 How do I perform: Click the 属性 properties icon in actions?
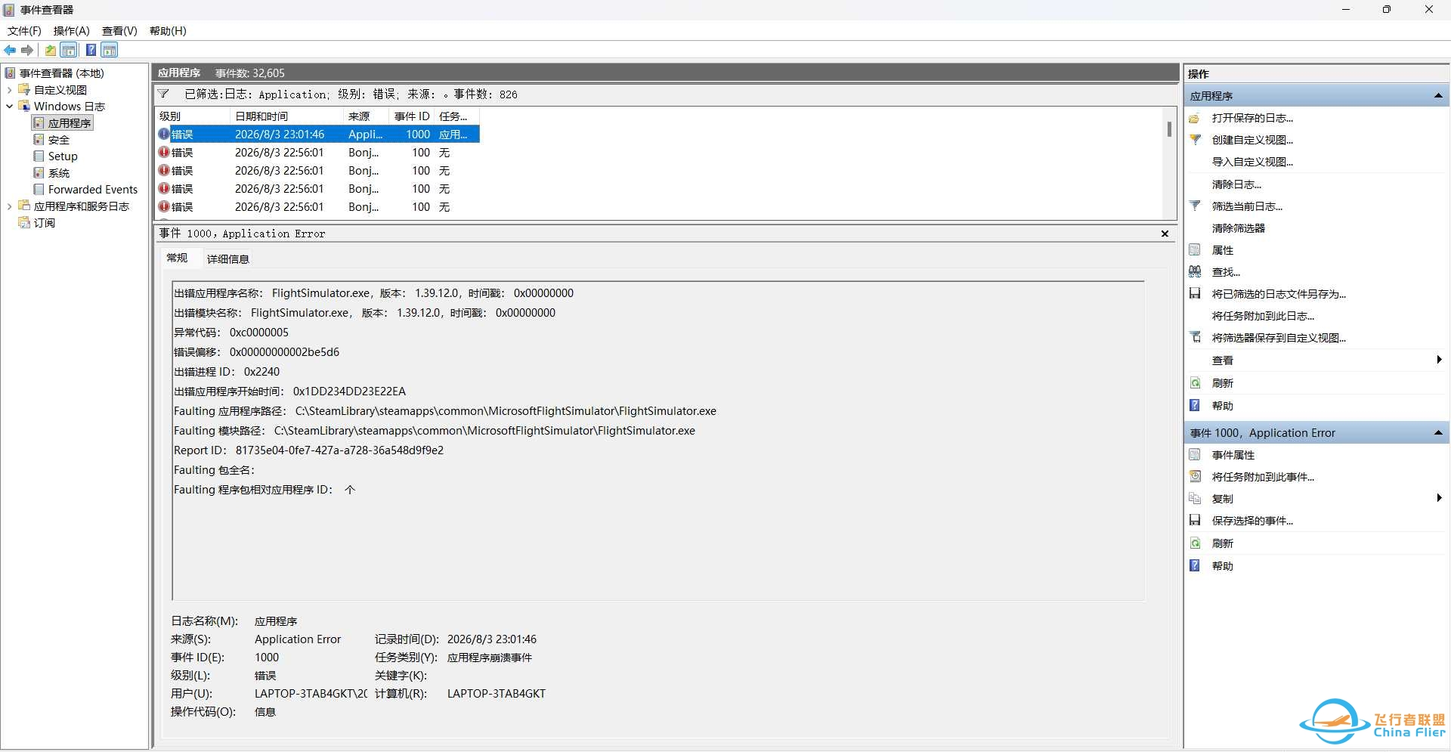[1195, 250]
